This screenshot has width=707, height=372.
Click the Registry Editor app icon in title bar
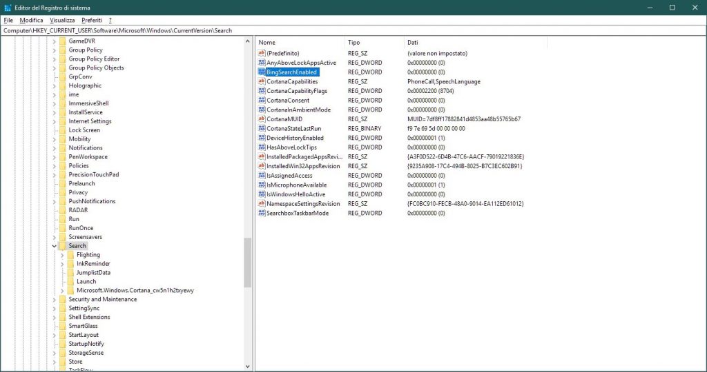click(8, 8)
